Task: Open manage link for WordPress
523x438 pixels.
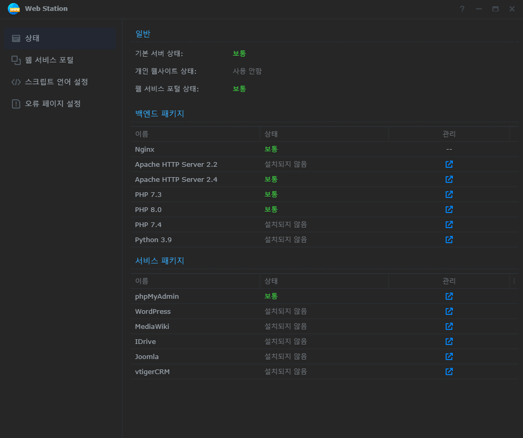Action: (x=449, y=311)
